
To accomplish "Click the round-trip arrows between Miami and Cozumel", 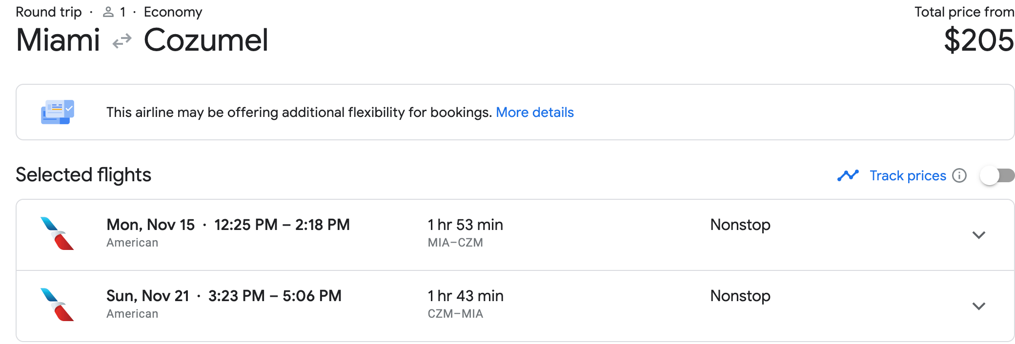I will 122,41.
